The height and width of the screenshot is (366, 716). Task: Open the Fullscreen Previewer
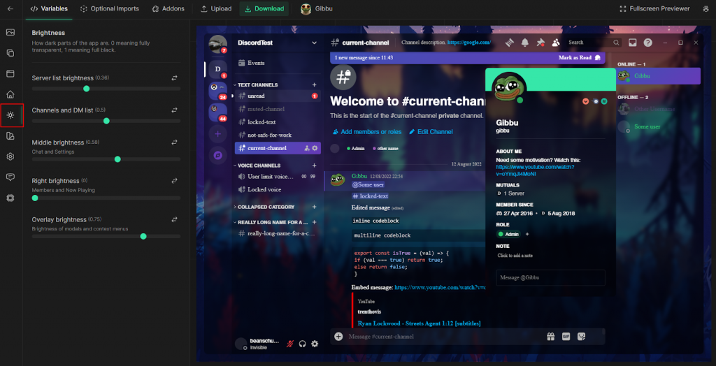coord(654,8)
